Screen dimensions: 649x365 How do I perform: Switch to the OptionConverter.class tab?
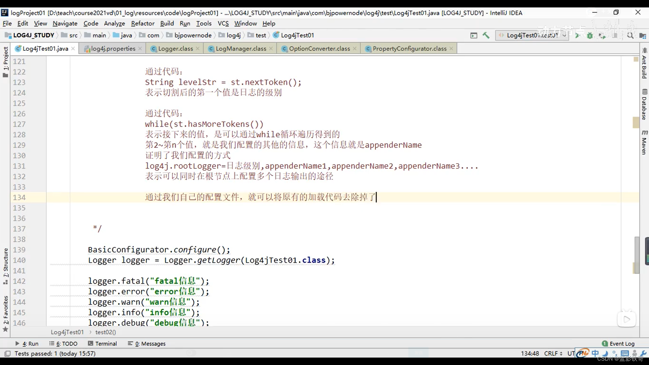coord(319,49)
